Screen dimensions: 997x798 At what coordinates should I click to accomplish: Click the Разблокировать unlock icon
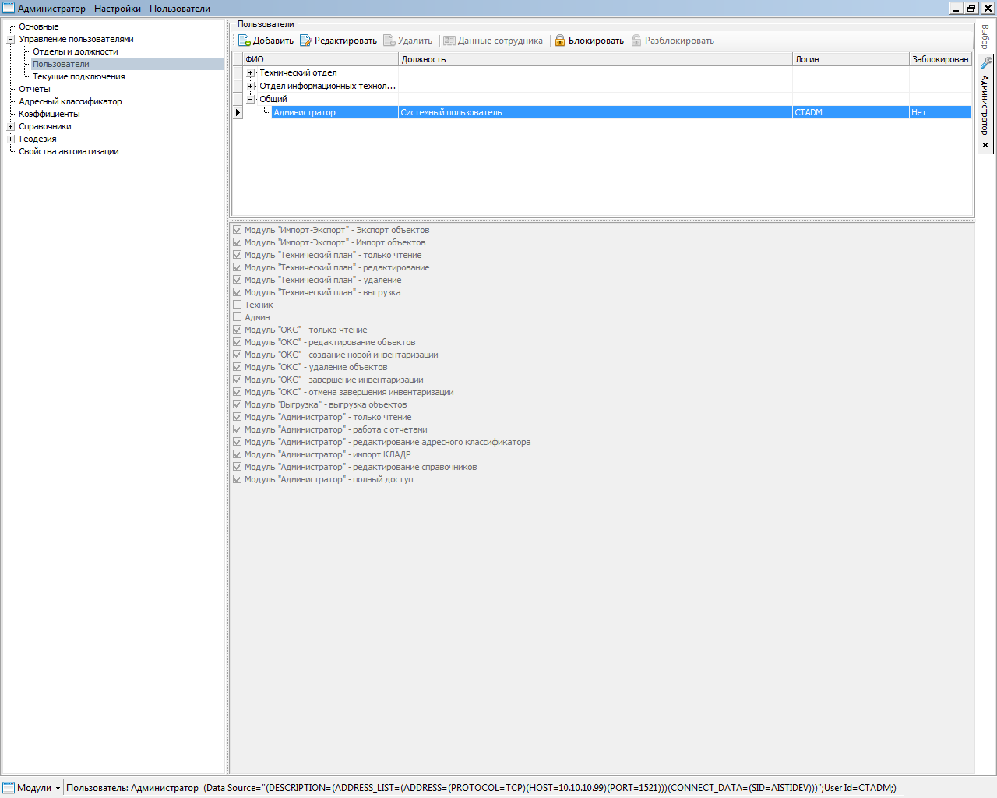636,41
